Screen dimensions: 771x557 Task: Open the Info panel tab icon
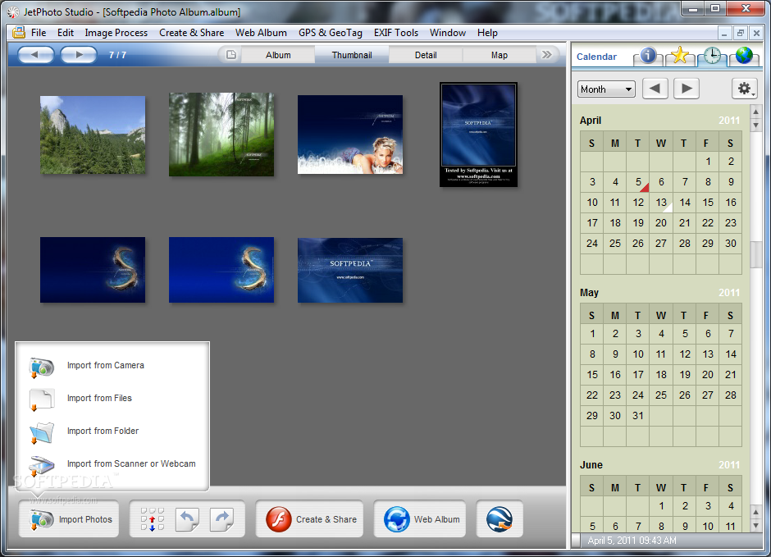click(x=648, y=56)
